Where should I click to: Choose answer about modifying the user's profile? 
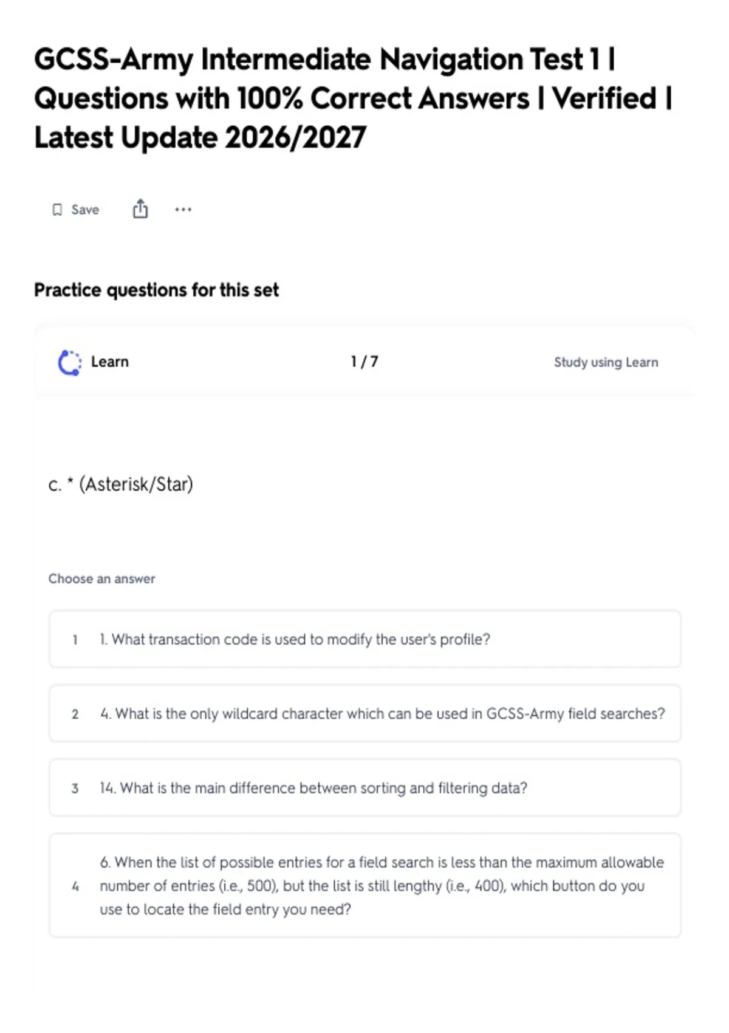(x=365, y=639)
